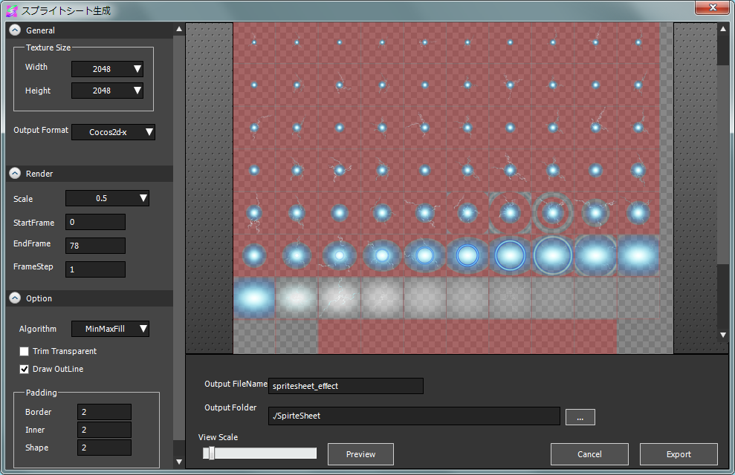The height and width of the screenshot is (475, 735).
Task: Select the bright white-blue flash frame thumbnail
Action: pyautogui.click(x=254, y=298)
